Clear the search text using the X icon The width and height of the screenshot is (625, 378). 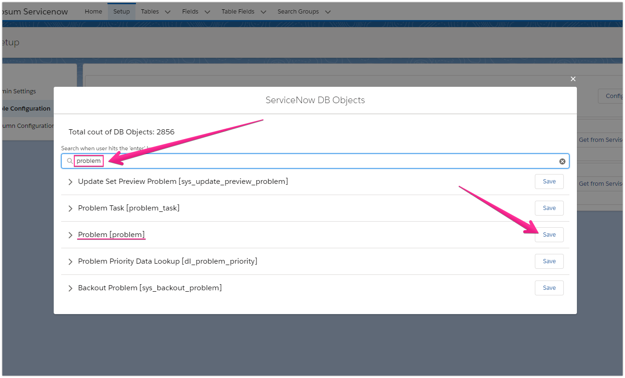(562, 161)
